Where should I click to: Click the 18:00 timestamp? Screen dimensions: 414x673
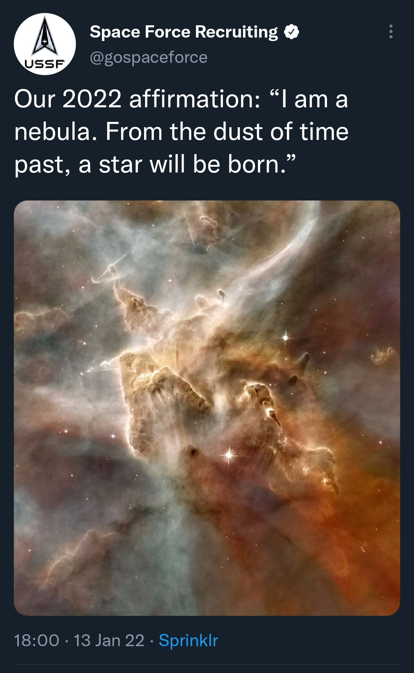(x=37, y=640)
